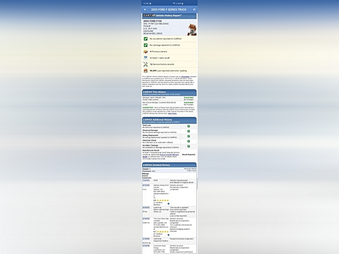Screen dimensions: 339x254
Task: Tap the 'Vehicle History Report' title text
Action: (168, 16)
